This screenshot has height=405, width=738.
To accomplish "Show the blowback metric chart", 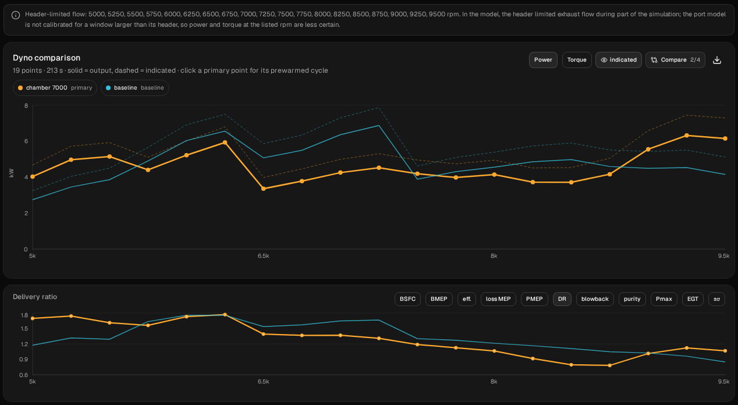I will (x=595, y=299).
